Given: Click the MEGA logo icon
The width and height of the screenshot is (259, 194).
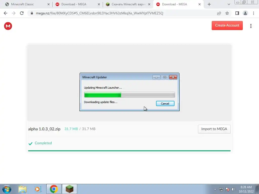Looking at the screenshot, I should (8, 26).
